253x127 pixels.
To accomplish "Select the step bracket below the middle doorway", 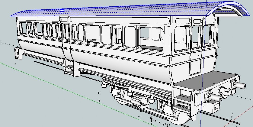I will click(x=72, y=68).
